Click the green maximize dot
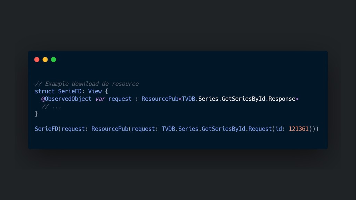The width and height of the screenshot is (356, 200). (54, 59)
